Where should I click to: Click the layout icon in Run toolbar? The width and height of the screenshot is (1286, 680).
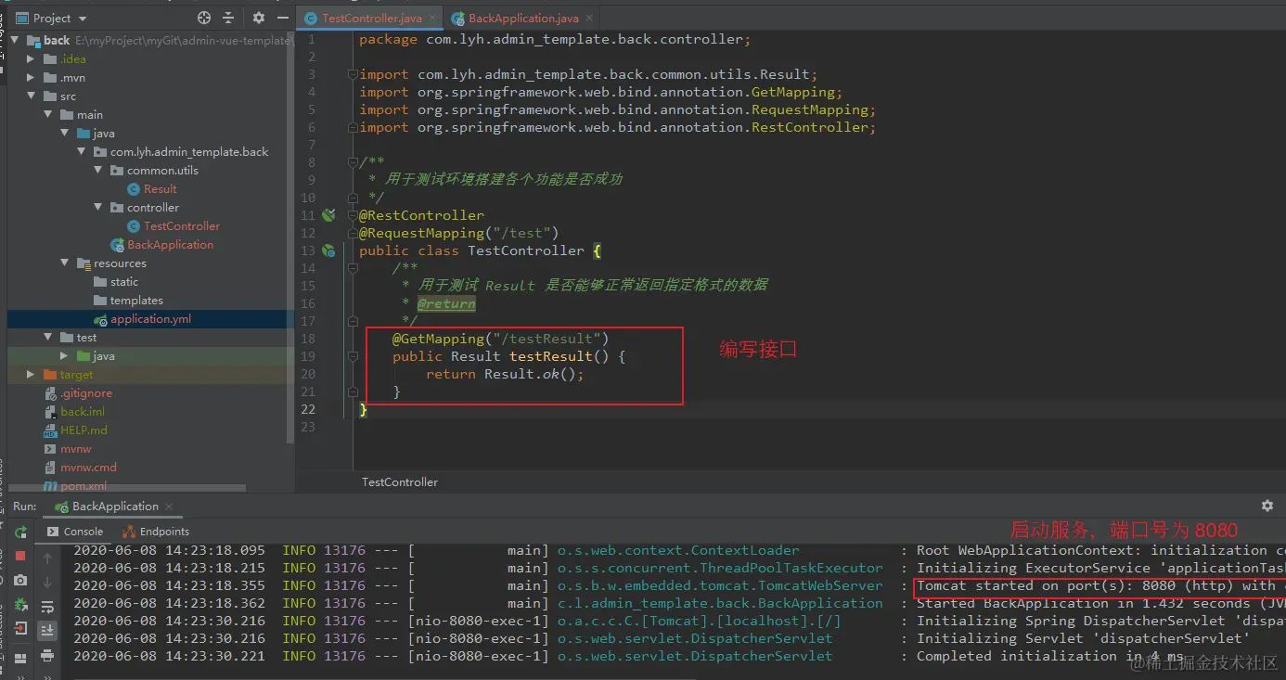coord(20,660)
